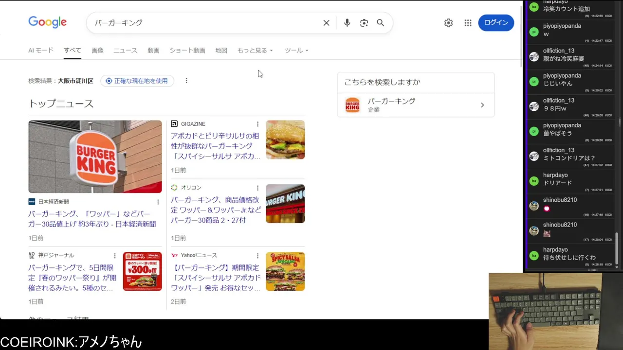Click the 正確な現在地を使用 button

(137, 81)
